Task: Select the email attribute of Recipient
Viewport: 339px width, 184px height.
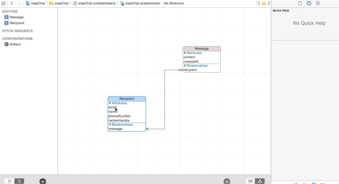Action: [113, 107]
